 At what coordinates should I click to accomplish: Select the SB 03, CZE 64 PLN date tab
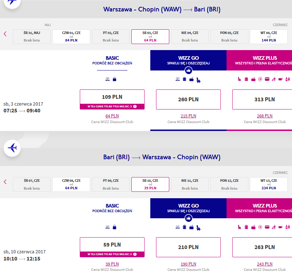point(150,37)
